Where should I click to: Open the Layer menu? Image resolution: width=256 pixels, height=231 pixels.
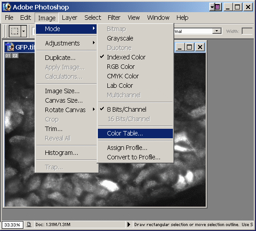coord(69,18)
